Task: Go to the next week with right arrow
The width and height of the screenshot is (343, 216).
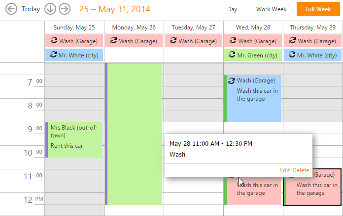Action: (x=64, y=9)
